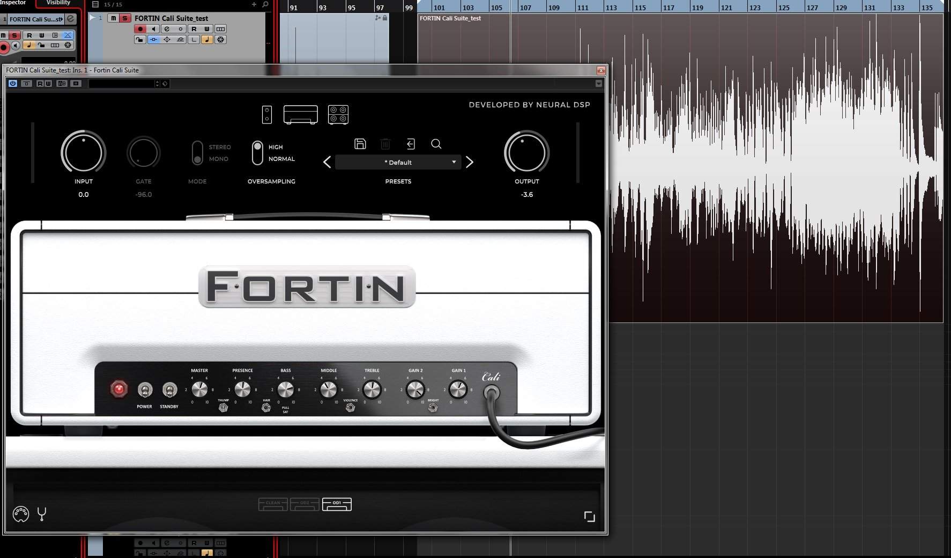Screen dimensions: 951x558
Task: Toggle plugin Read automation (R)
Action: [x=41, y=84]
